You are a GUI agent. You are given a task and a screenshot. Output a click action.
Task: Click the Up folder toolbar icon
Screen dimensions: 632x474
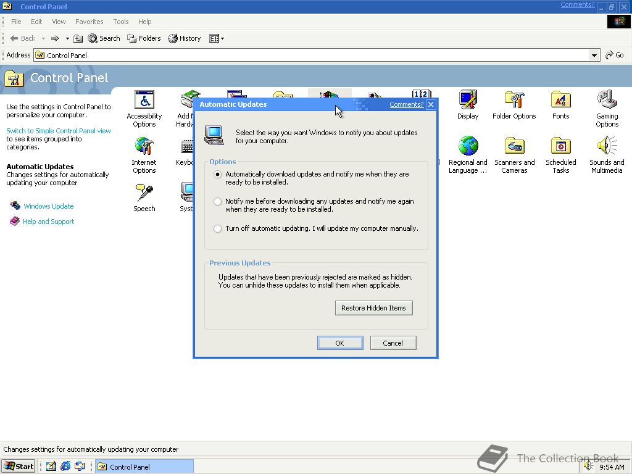[78, 38]
